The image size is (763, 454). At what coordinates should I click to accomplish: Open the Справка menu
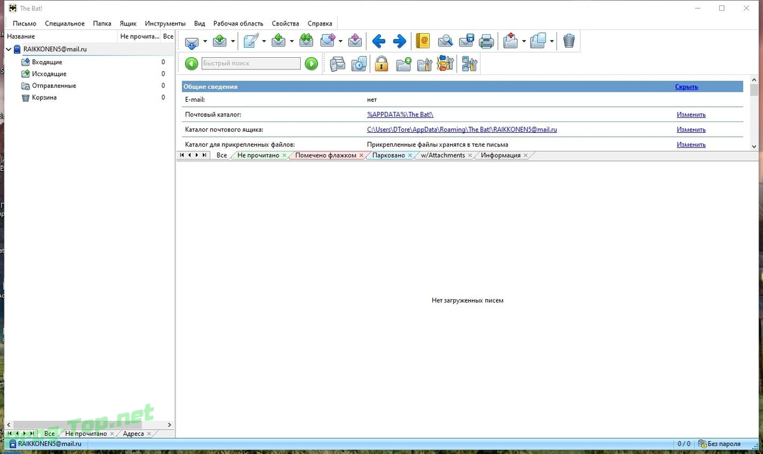point(320,24)
